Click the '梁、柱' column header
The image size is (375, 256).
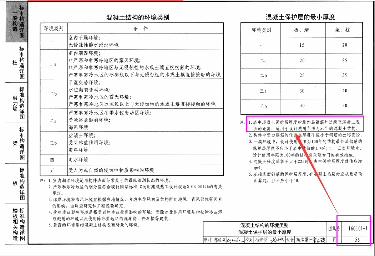coord(343,30)
